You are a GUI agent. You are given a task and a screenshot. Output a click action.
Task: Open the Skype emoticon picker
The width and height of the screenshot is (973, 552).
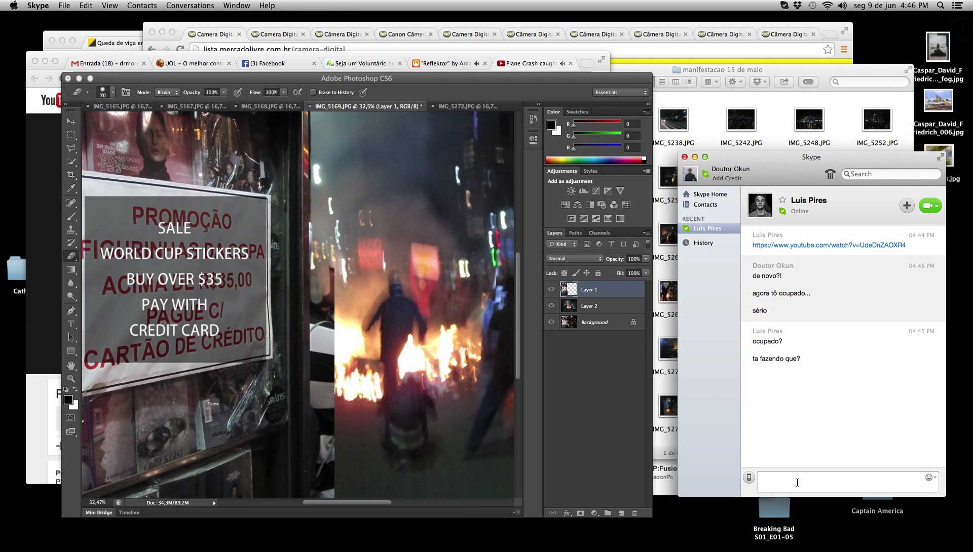coord(930,477)
